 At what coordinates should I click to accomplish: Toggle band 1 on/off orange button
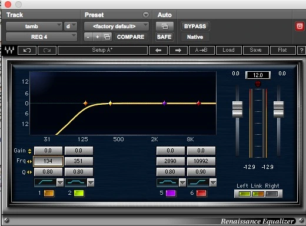(49, 193)
